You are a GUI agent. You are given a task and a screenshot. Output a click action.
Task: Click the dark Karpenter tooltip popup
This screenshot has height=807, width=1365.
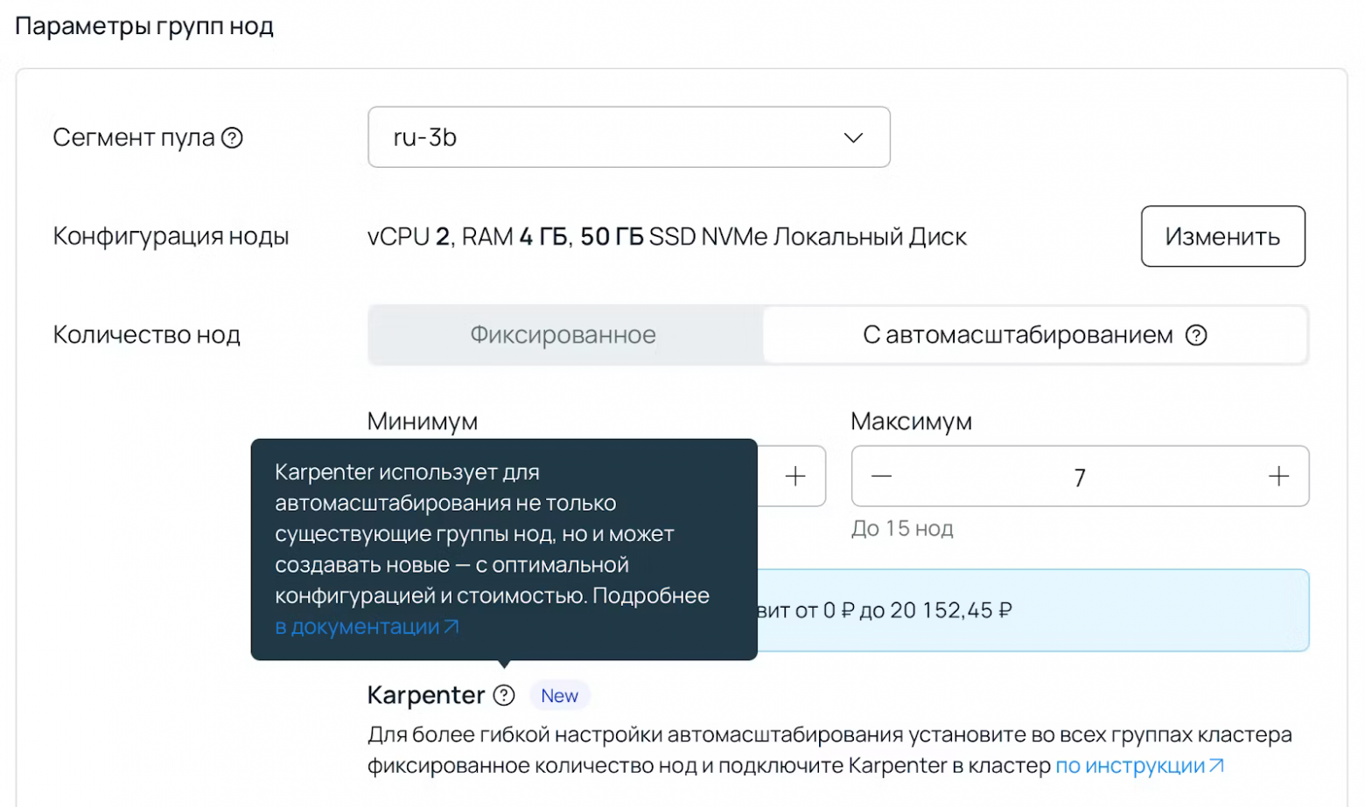(x=505, y=548)
